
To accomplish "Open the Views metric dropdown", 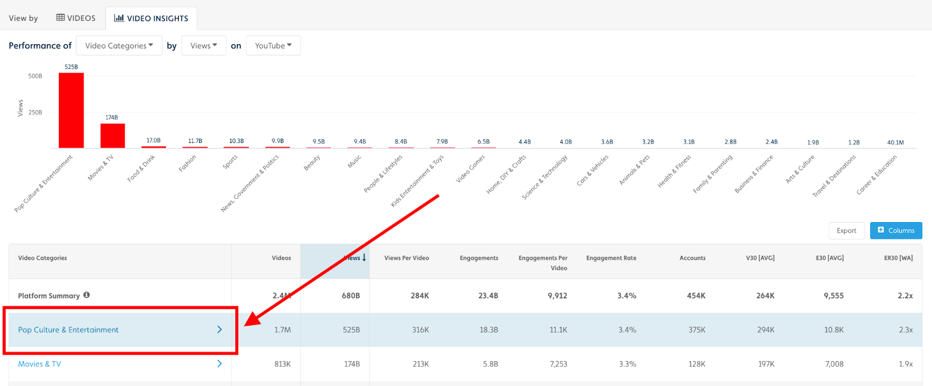I will tap(203, 45).
